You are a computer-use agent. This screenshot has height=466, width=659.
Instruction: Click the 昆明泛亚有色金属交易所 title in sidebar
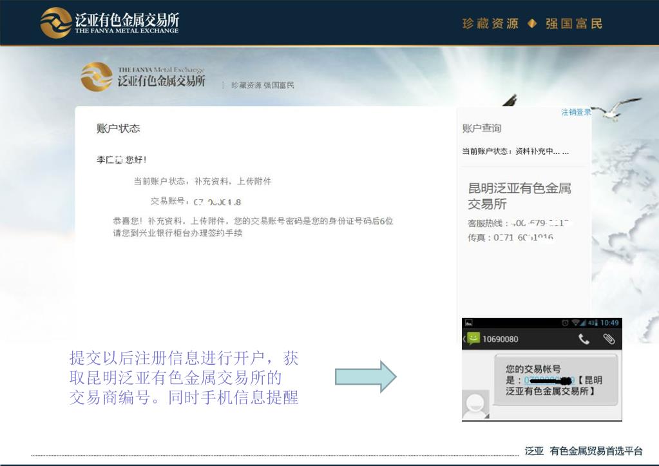[519, 196]
